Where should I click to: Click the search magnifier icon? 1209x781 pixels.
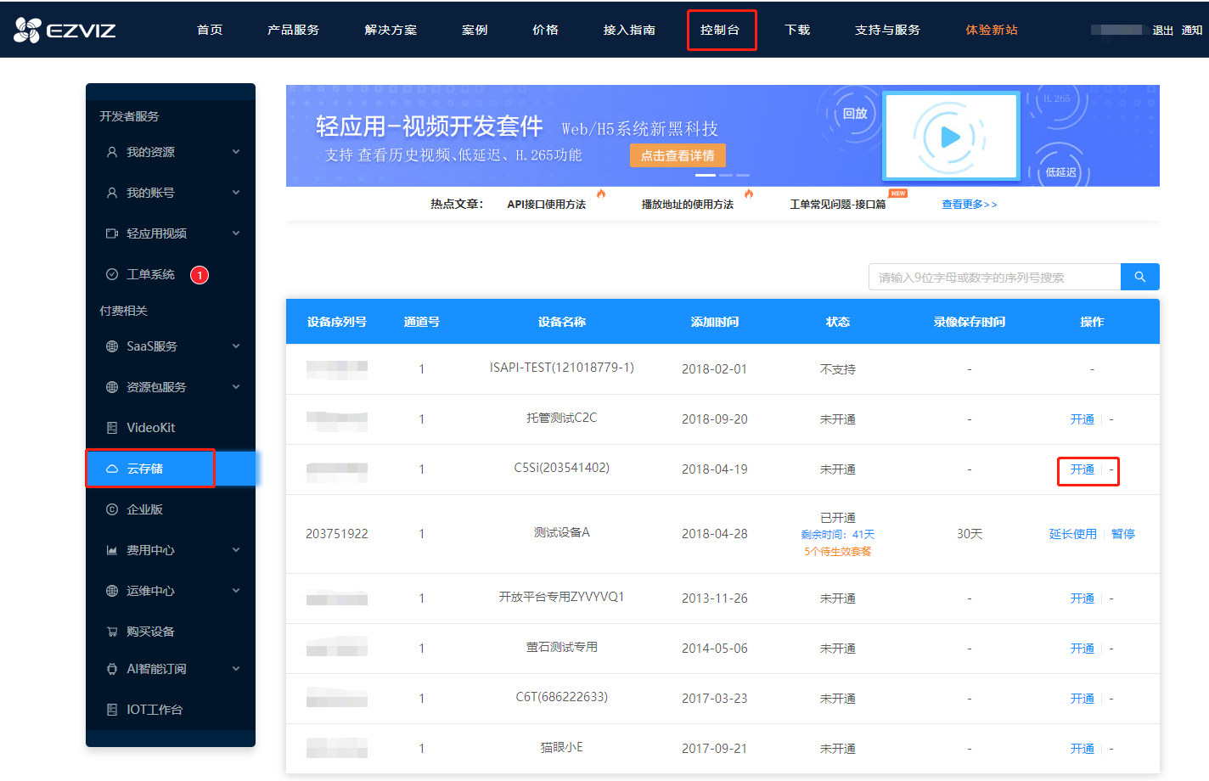tap(1139, 276)
